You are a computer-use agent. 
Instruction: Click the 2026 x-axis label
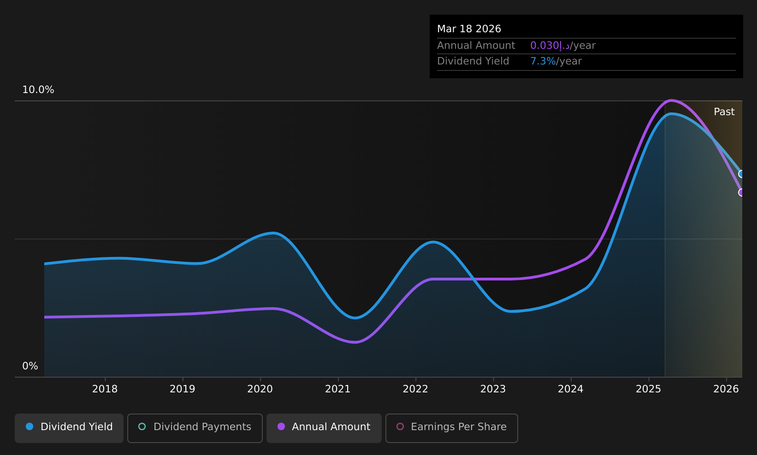point(726,389)
